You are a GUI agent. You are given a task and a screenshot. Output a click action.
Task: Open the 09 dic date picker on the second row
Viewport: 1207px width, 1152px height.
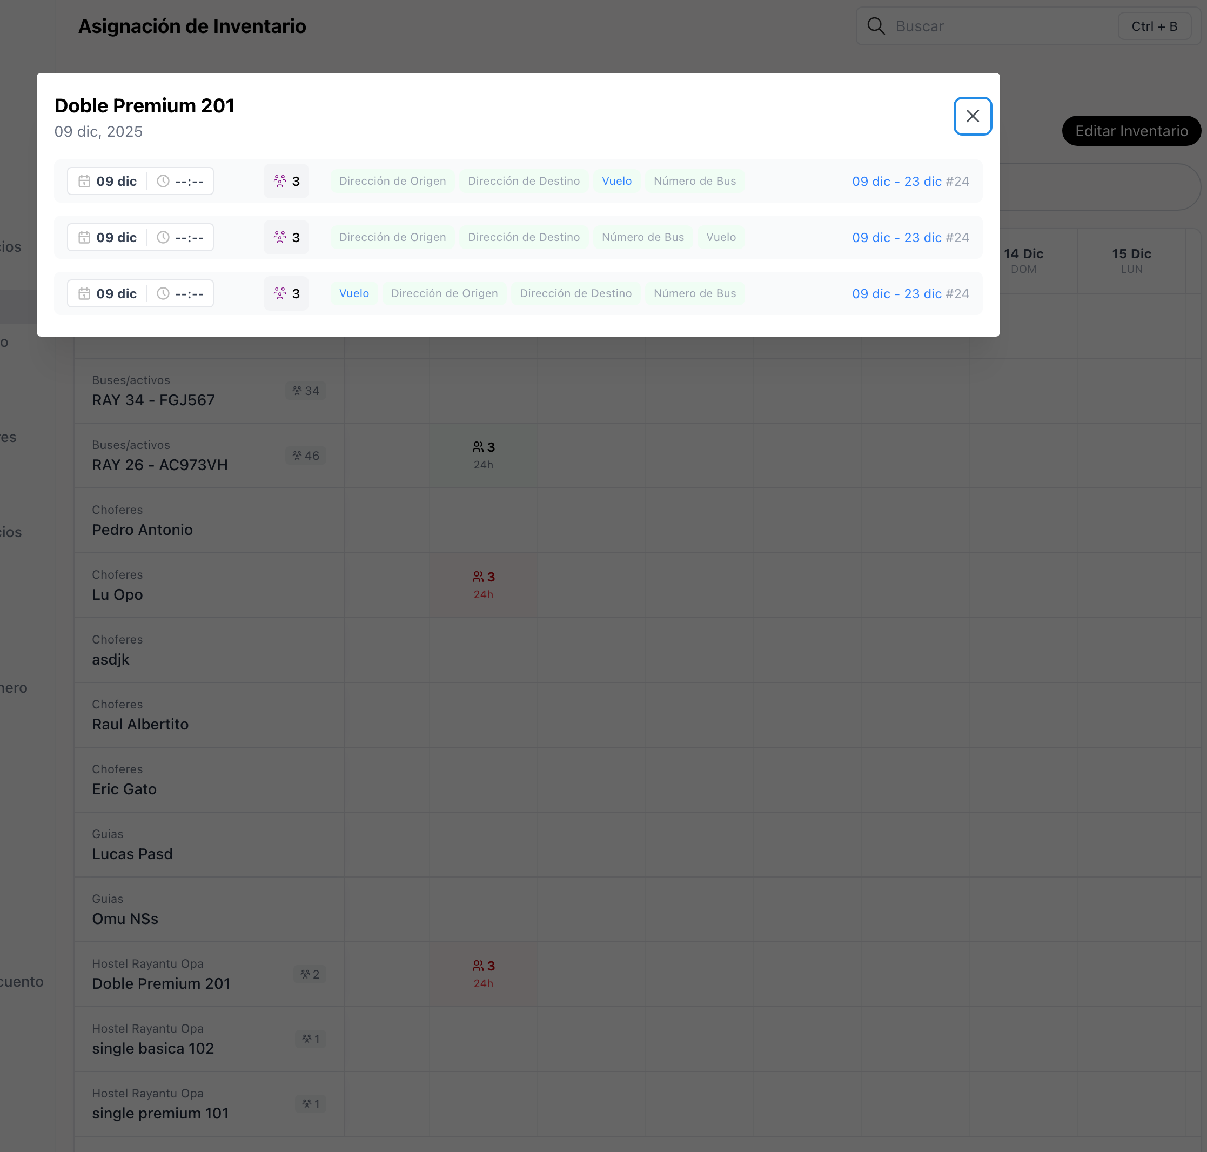pyautogui.click(x=116, y=237)
